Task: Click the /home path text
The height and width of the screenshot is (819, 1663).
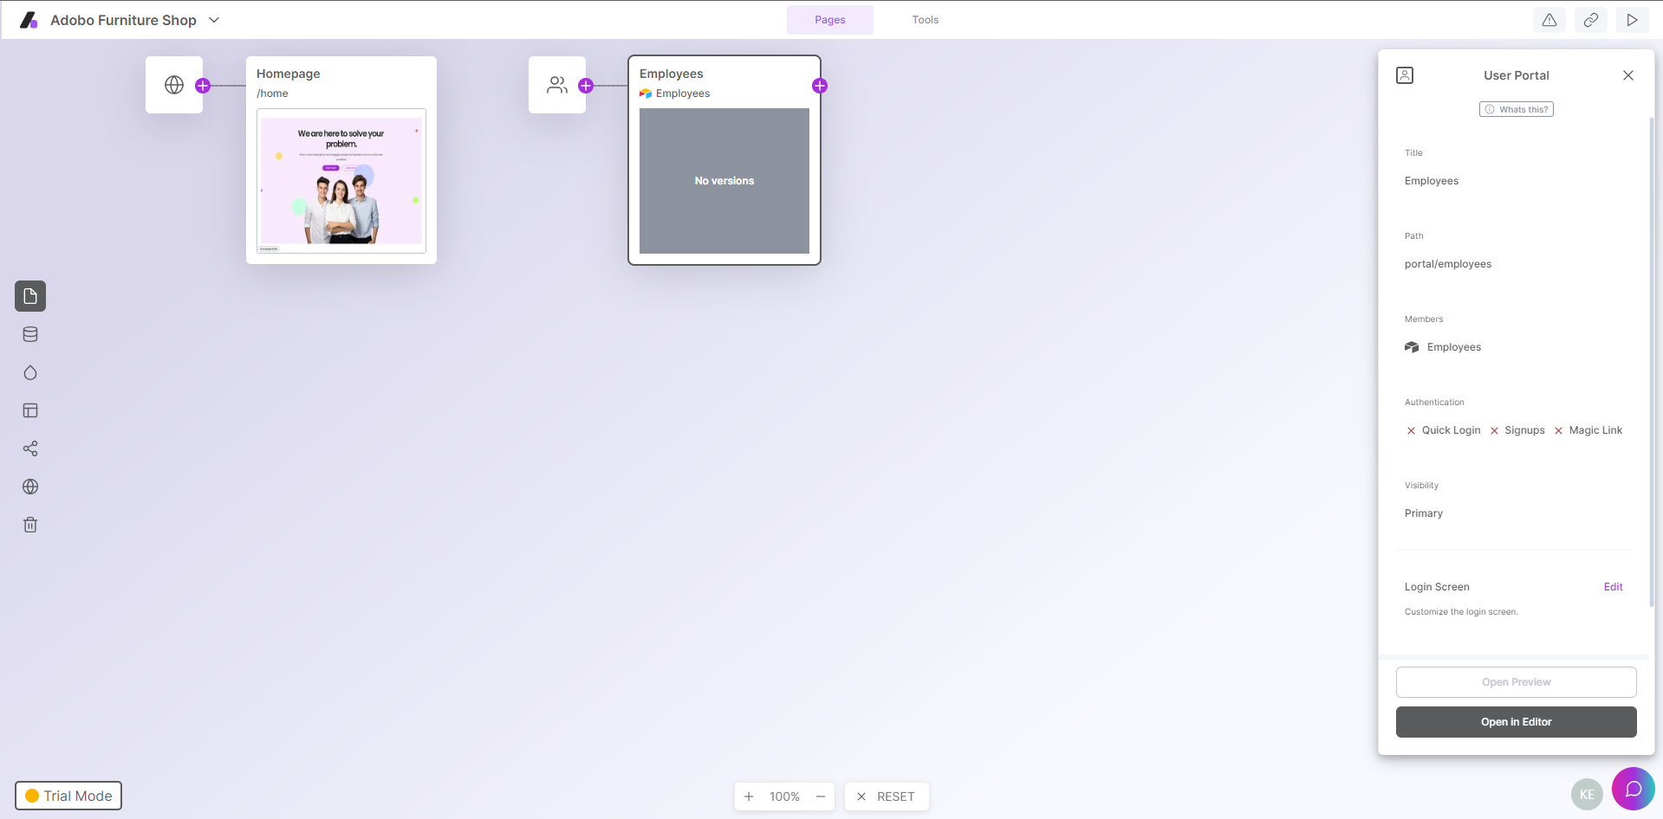Action: 272,94
